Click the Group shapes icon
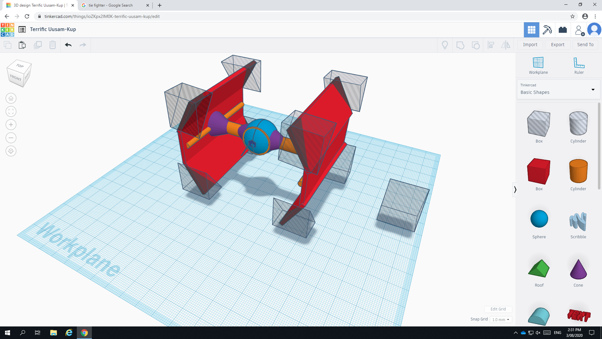The height and width of the screenshot is (339, 602). pyautogui.click(x=460, y=45)
